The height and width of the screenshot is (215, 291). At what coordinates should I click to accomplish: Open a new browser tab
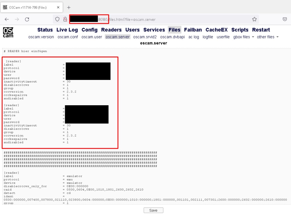point(69,7)
